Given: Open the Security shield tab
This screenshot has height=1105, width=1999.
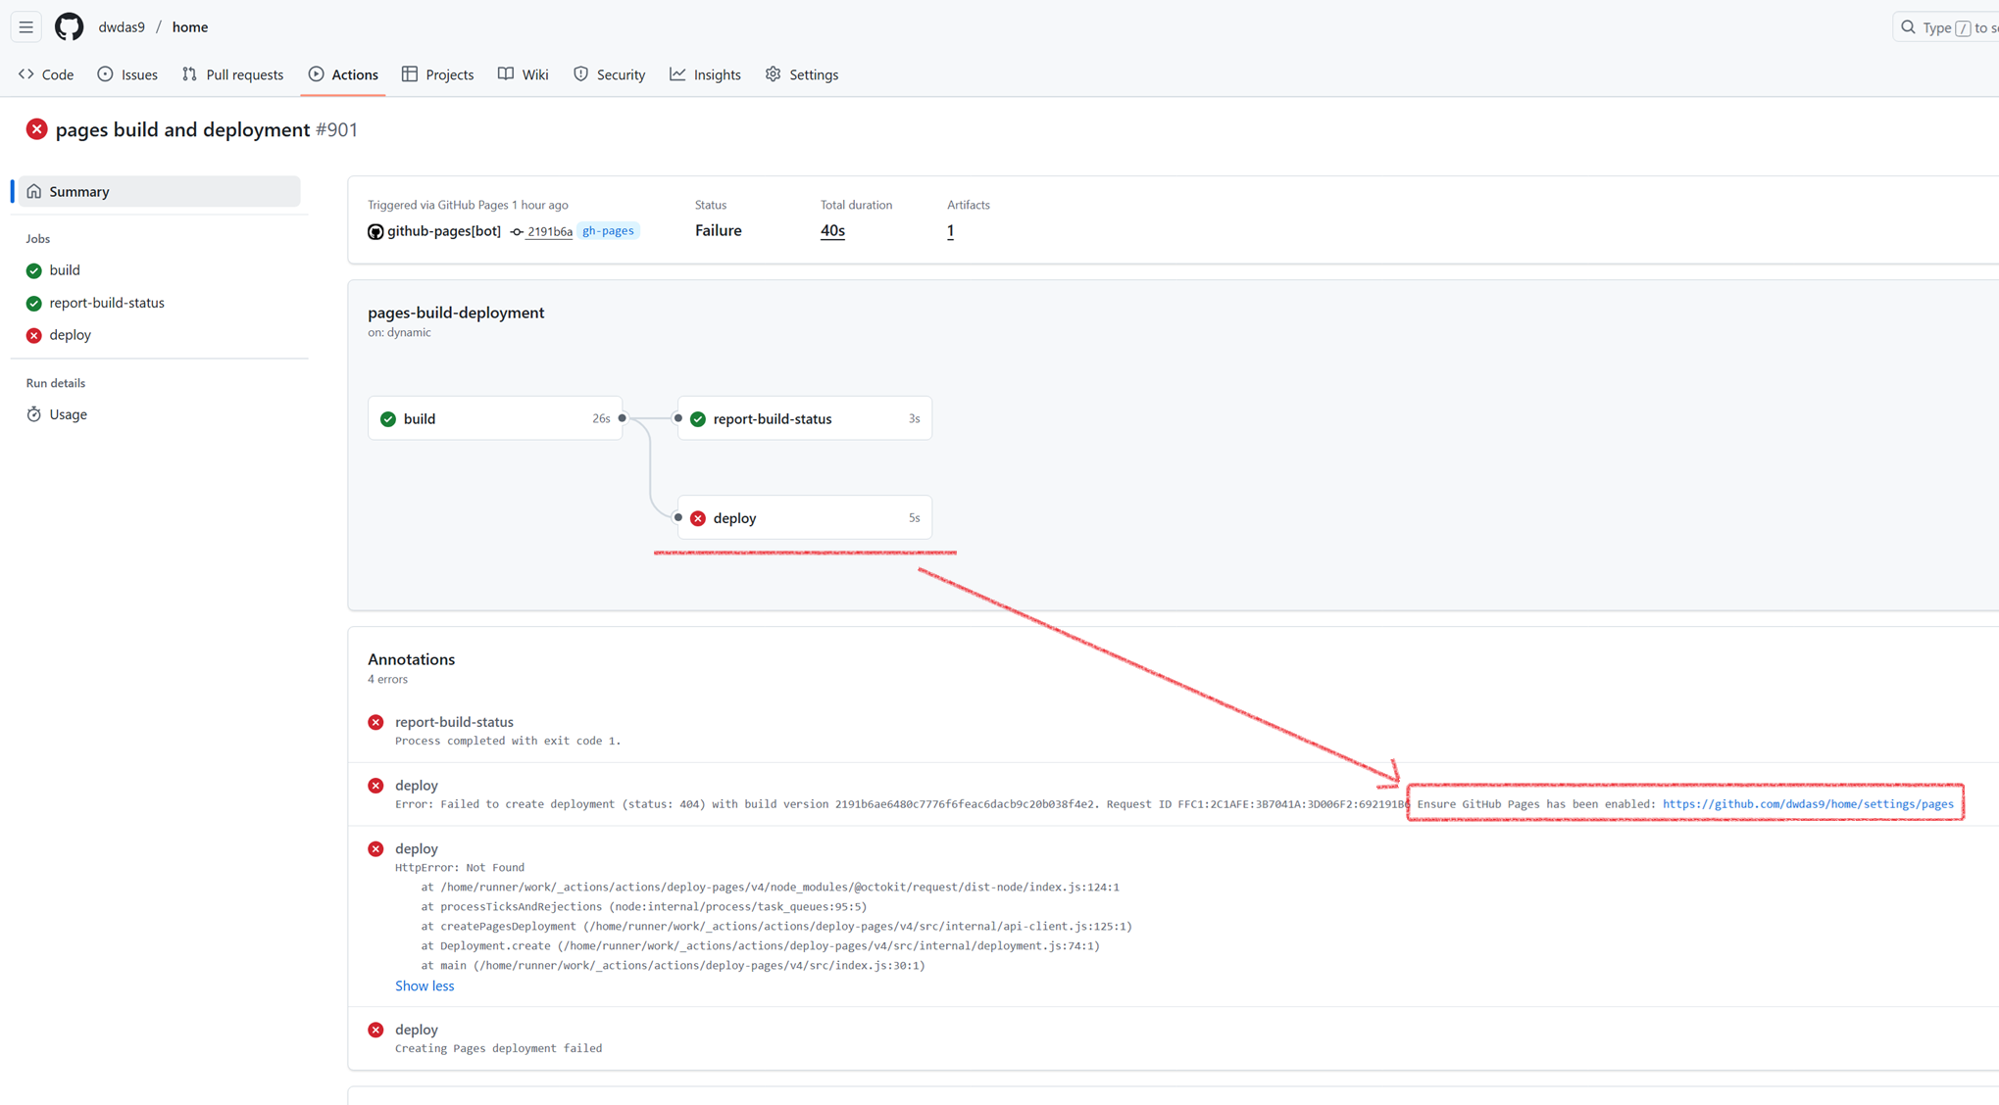Looking at the screenshot, I should (609, 74).
